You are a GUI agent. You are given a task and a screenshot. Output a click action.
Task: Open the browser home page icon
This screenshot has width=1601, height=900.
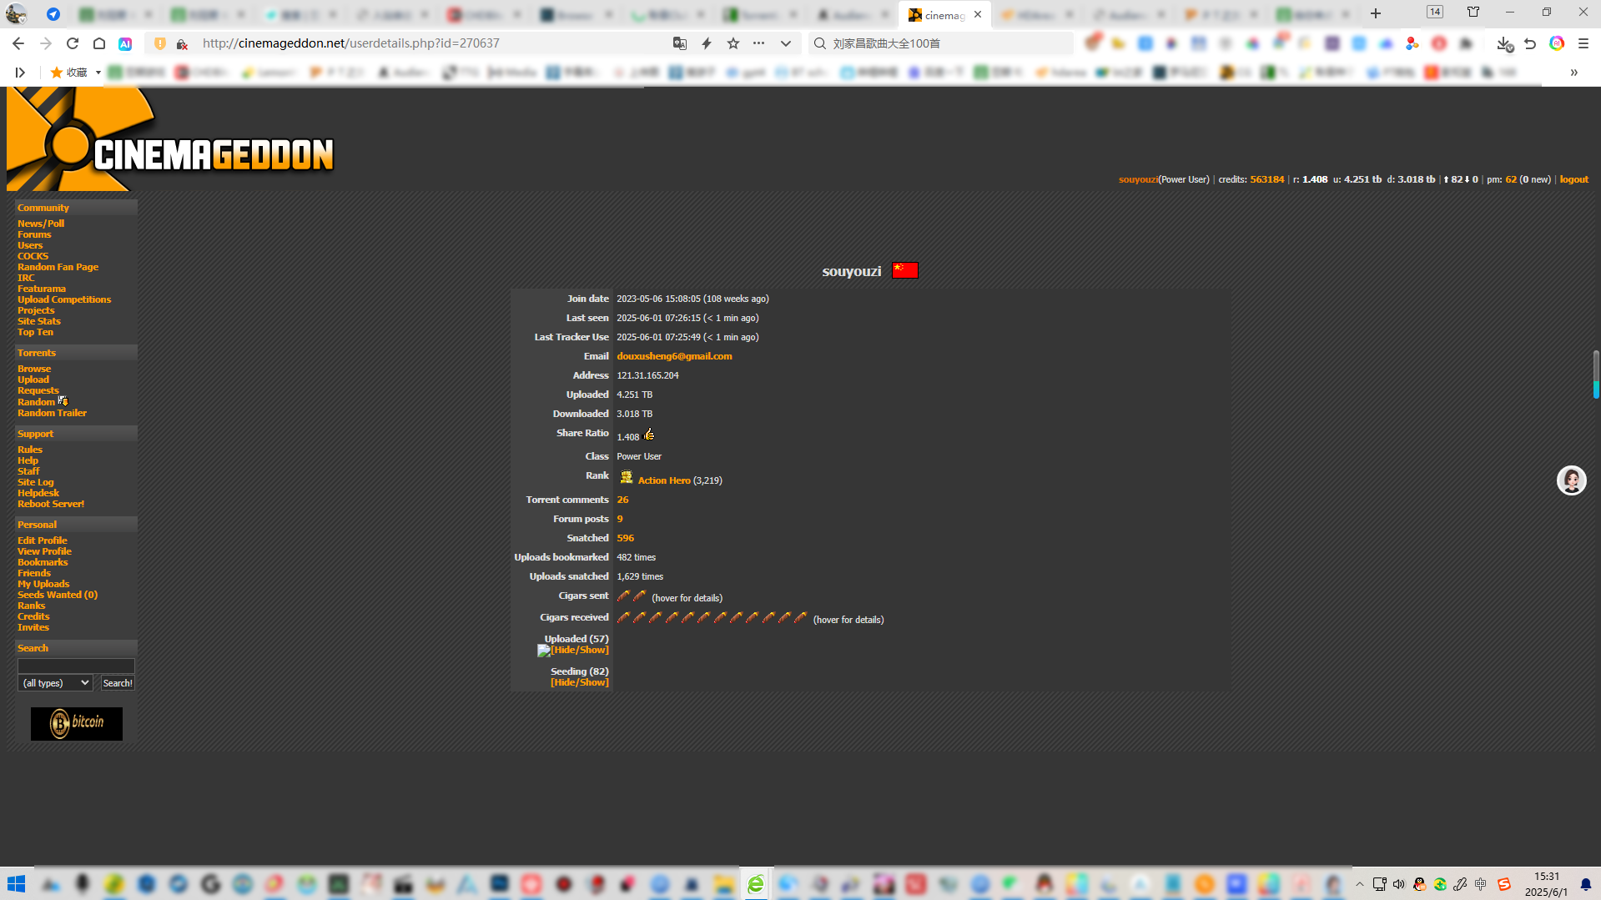99,43
